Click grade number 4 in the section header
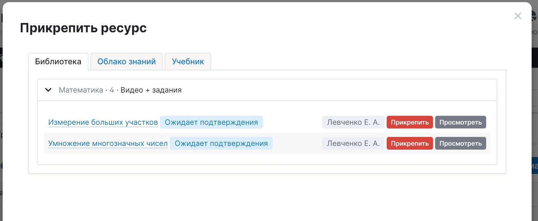The width and height of the screenshot is (538, 221). 112,90
